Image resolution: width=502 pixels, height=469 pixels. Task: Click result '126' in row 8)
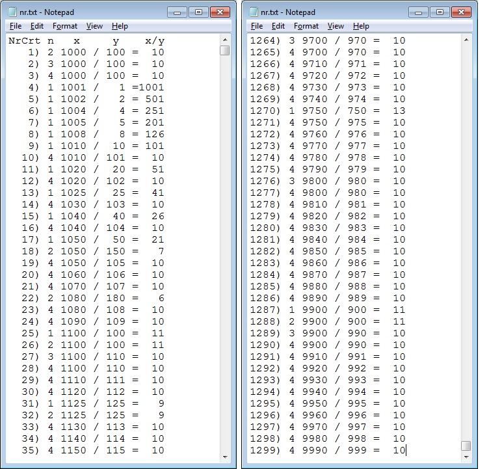(x=155, y=134)
